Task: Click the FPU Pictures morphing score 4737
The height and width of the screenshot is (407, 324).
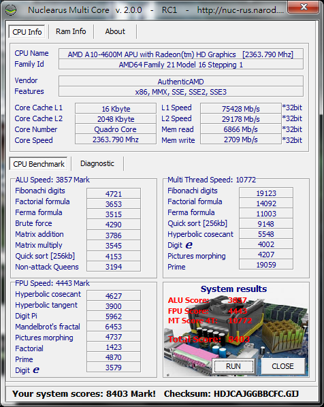Action: (x=114, y=337)
